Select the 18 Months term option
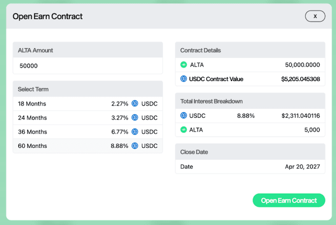The height and width of the screenshot is (225, 336). pos(88,104)
